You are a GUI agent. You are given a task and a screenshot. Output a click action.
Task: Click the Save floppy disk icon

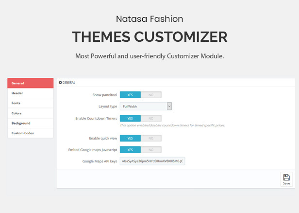tap(286, 177)
